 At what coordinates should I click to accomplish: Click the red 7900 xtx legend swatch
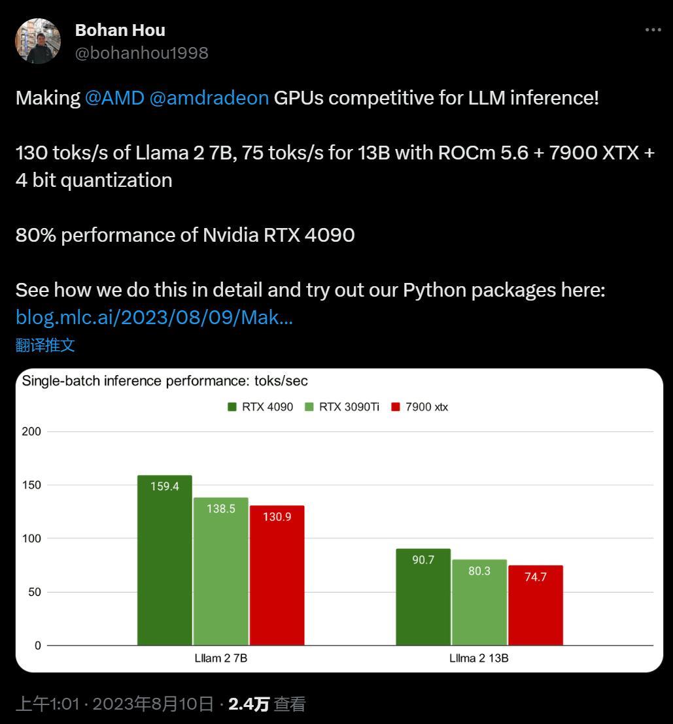[395, 407]
